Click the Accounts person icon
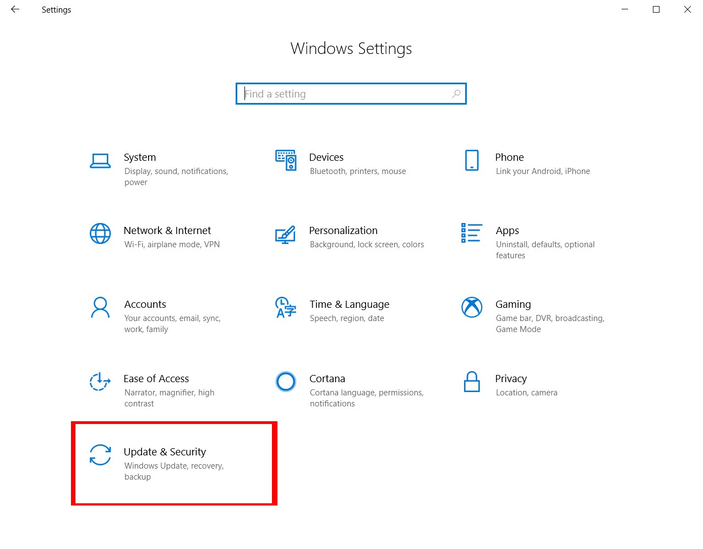 pos(100,307)
